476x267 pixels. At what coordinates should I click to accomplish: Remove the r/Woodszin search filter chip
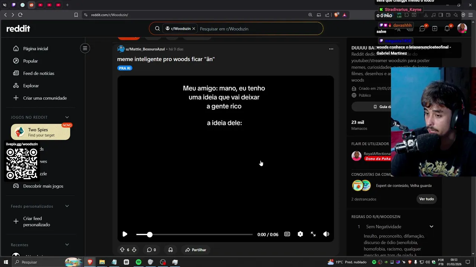(194, 29)
